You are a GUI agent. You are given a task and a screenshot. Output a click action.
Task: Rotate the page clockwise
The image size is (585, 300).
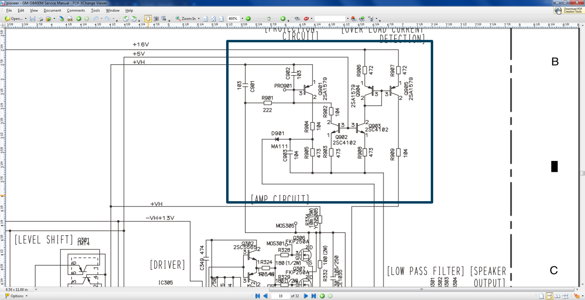click(x=134, y=19)
